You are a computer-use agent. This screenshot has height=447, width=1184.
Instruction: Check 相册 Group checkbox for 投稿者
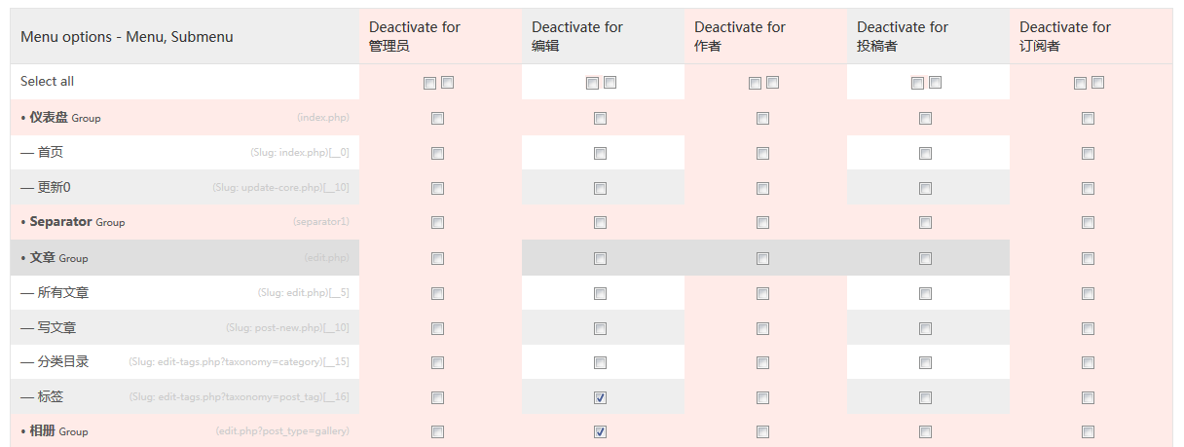pos(925,432)
